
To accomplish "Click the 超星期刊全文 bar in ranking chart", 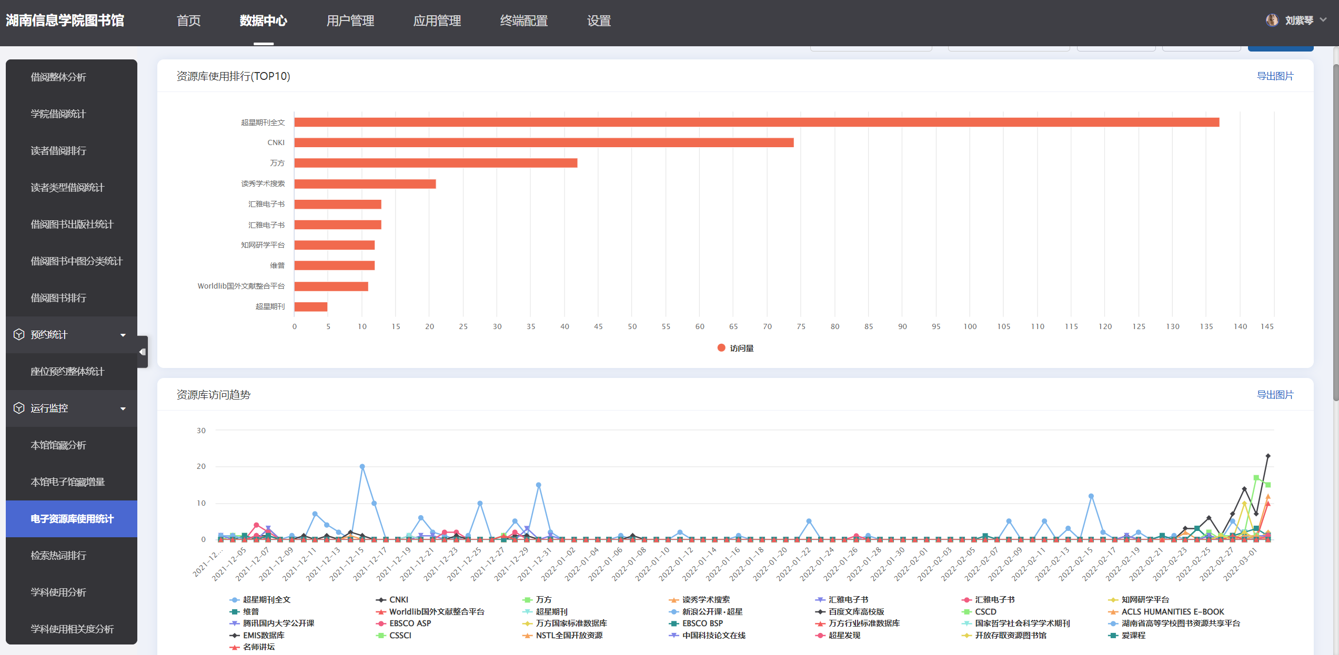I will (756, 122).
